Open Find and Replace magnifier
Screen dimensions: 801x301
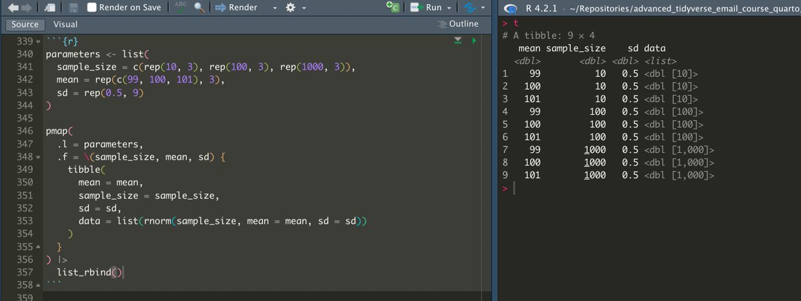point(198,8)
